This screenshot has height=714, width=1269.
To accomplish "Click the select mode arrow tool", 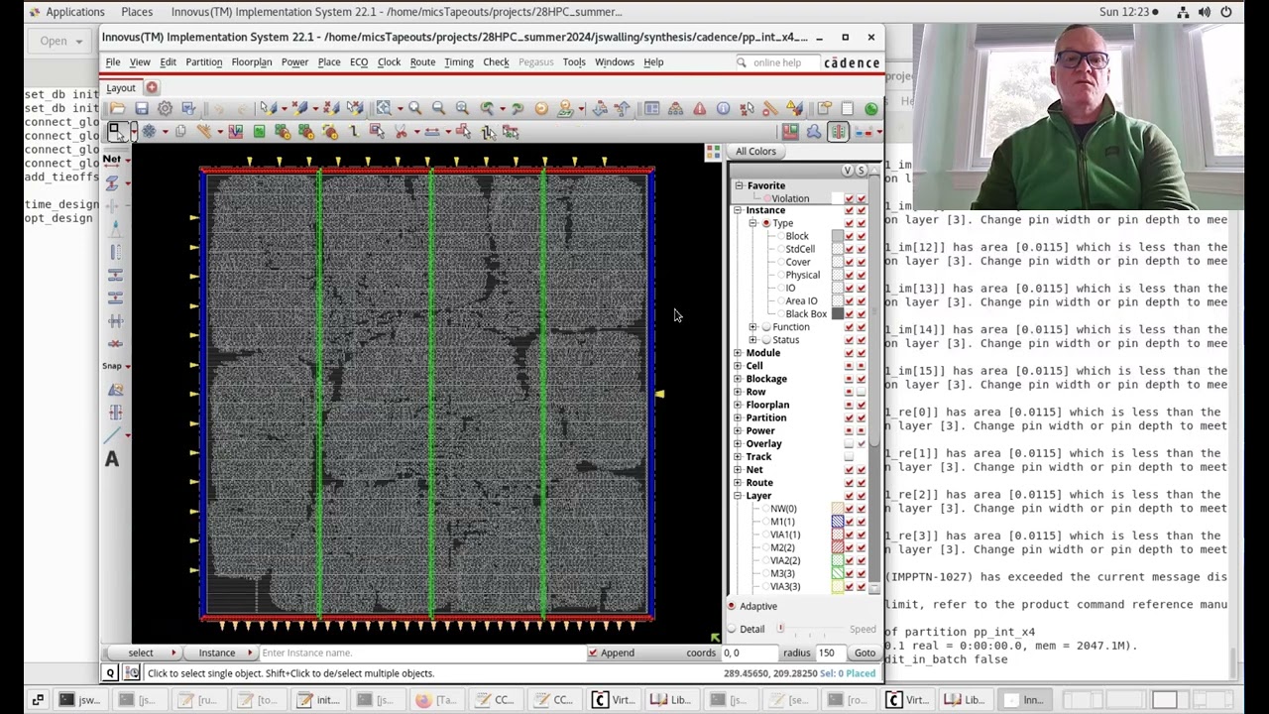I will [117, 132].
